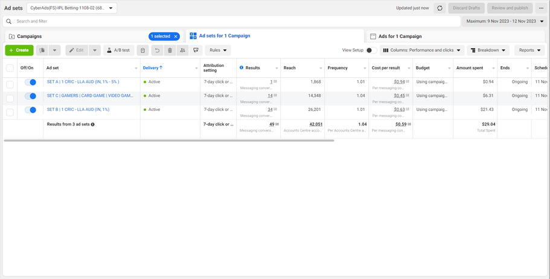Click the undo arrow icon

157,51
